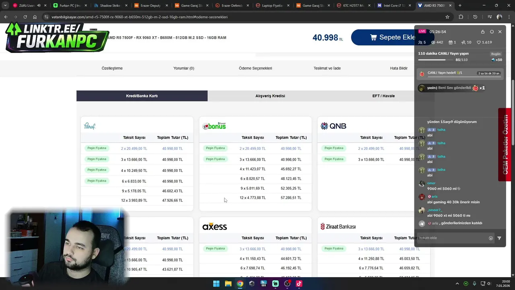The height and width of the screenshot is (290, 515).
Task: Open the Yorumlar (0) section tab
Action: click(x=183, y=68)
